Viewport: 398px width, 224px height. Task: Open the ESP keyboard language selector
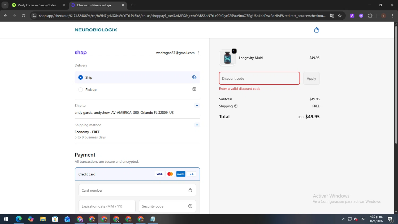[x=363, y=219]
